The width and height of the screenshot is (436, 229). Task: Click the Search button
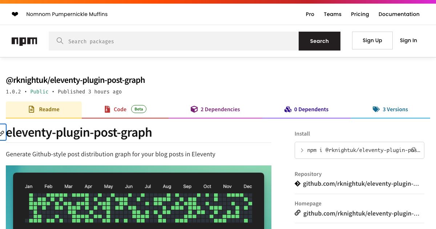point(319,41)
